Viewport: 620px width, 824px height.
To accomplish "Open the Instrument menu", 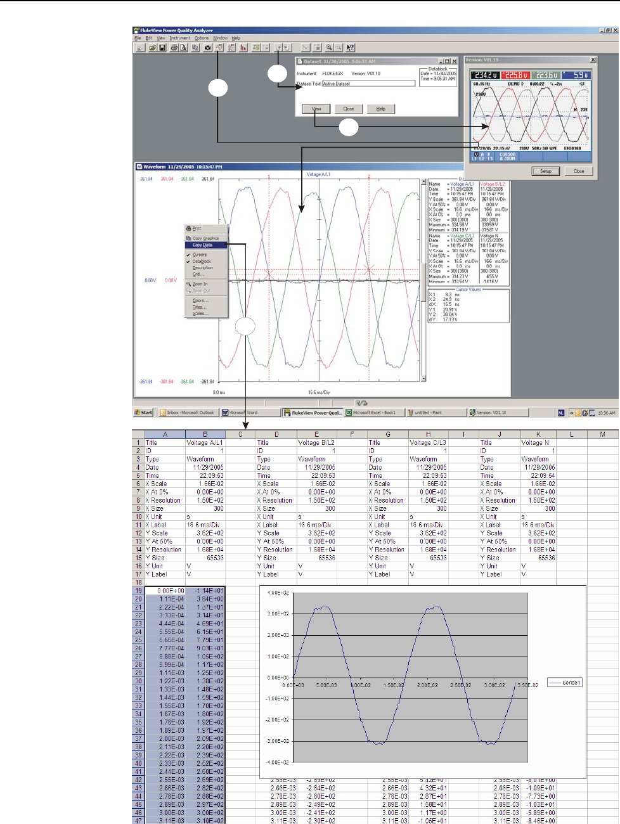I will (179, 38).
